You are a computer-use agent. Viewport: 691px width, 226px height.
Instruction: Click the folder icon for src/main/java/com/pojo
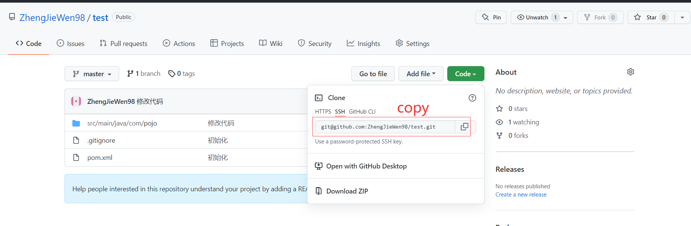pyautogui.click(x=76, y=123)
